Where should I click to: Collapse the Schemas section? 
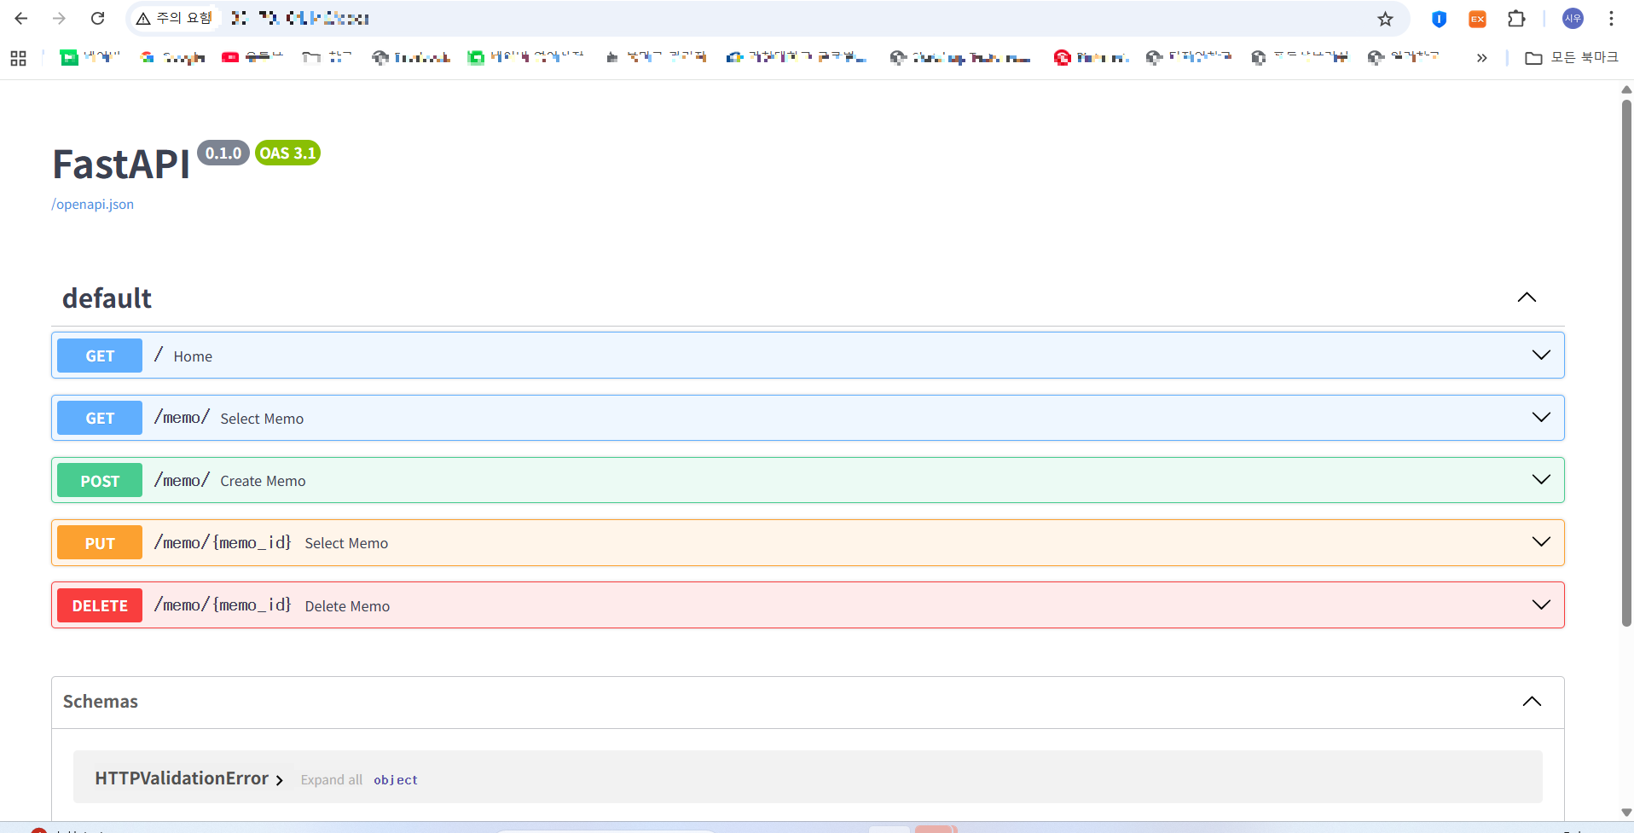click(x=1532, y=702)
